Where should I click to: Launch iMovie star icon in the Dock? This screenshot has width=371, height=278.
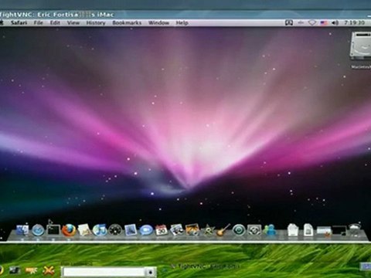208,230
